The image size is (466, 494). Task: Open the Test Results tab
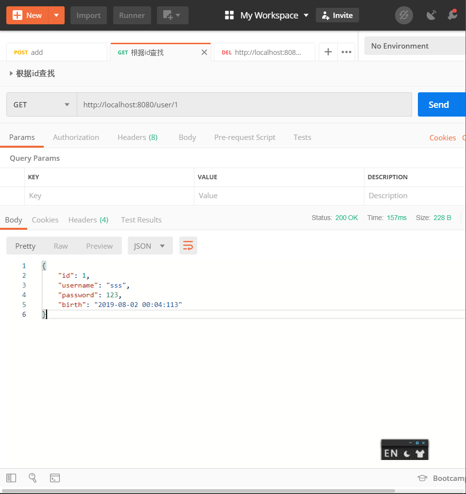[x=141, y=220]
